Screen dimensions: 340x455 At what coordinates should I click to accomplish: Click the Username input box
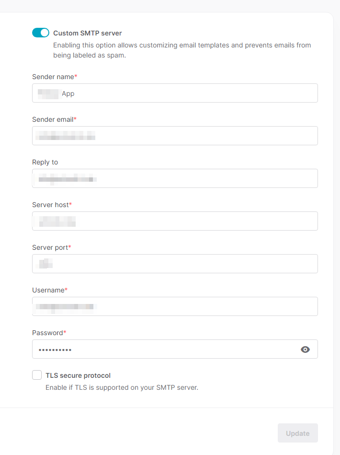coord(175,306)
